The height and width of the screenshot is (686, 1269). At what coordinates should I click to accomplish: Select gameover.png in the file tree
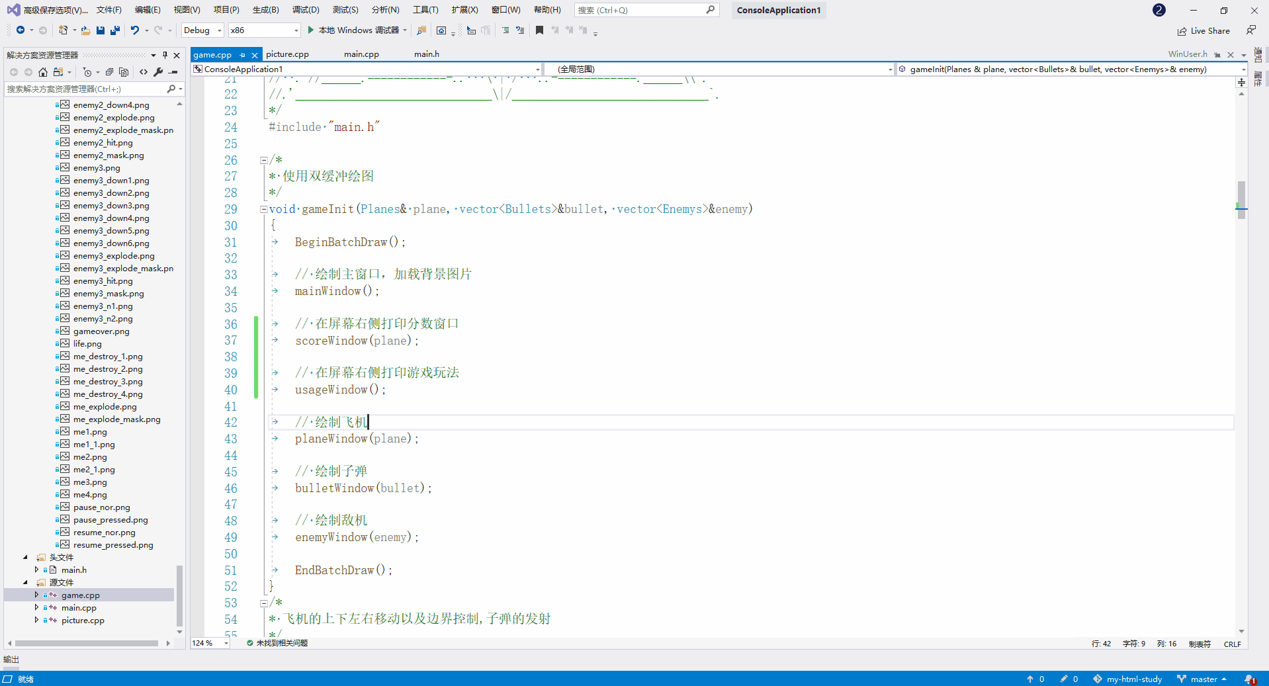pyautogui.click(x=101, y=331)
